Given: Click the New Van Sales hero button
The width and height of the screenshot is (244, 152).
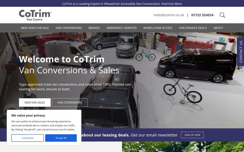Looking at the screenshot, I should (x=35, y=103).
